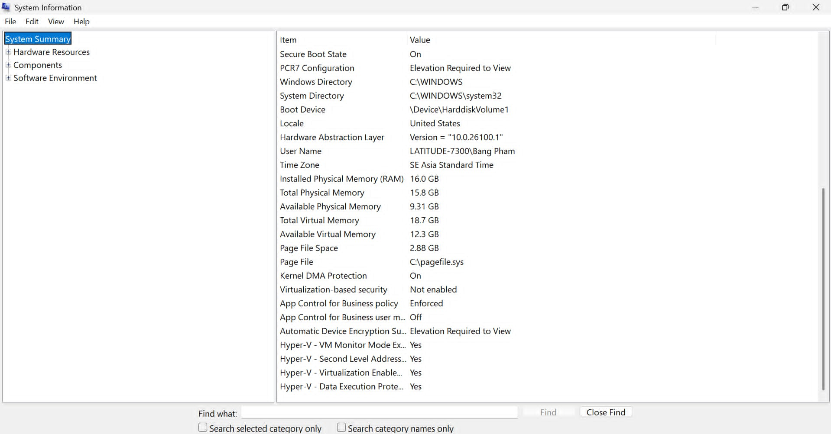Click the vertical scrollbar thumb in details pane
Image resolution: width=831 pixels, height=434 pixels.
(823, 289)
